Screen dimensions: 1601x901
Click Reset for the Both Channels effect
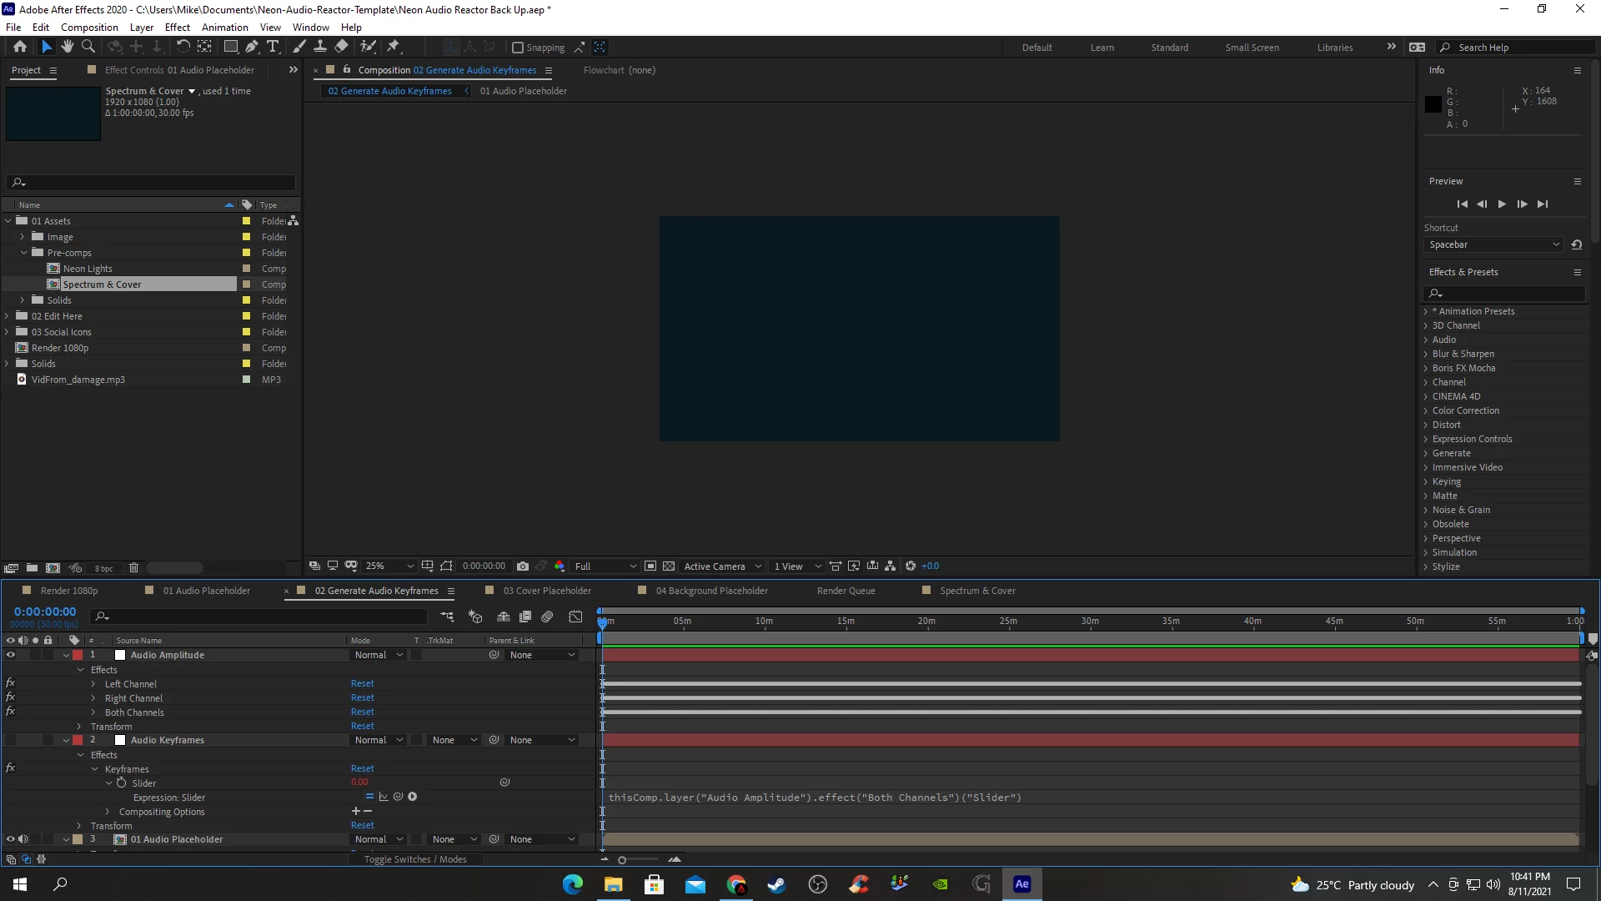coord(362,712)
